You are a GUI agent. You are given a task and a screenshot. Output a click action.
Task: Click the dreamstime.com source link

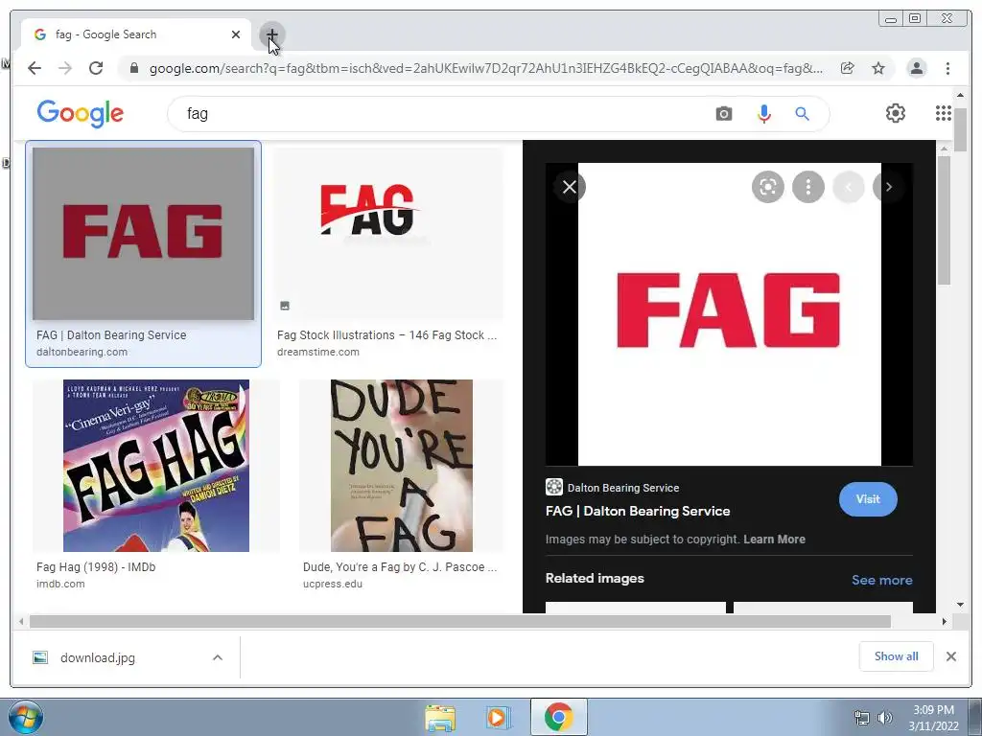click(x=318, y=352)
